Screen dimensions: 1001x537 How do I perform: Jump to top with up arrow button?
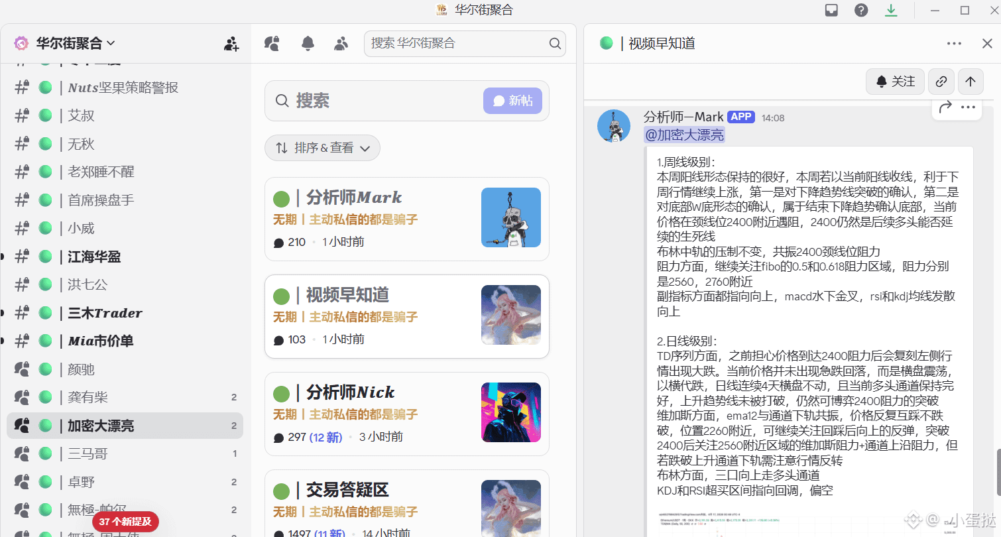pyautogui.click(x=971, y=82)
